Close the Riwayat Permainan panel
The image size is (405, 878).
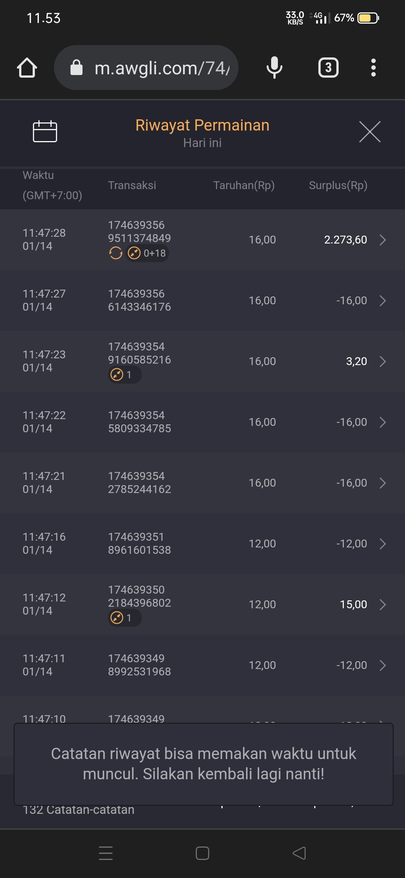point(369,132)
